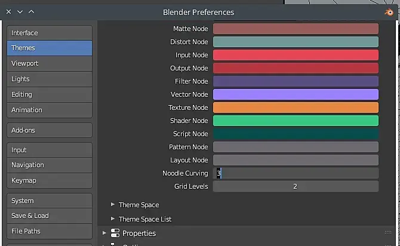Open the File Paths section
400x246 pixels.
point(50,231)
